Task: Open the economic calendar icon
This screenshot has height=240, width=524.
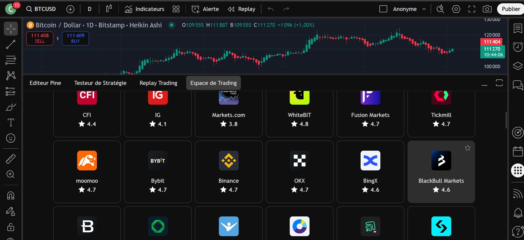Action: 518,152
